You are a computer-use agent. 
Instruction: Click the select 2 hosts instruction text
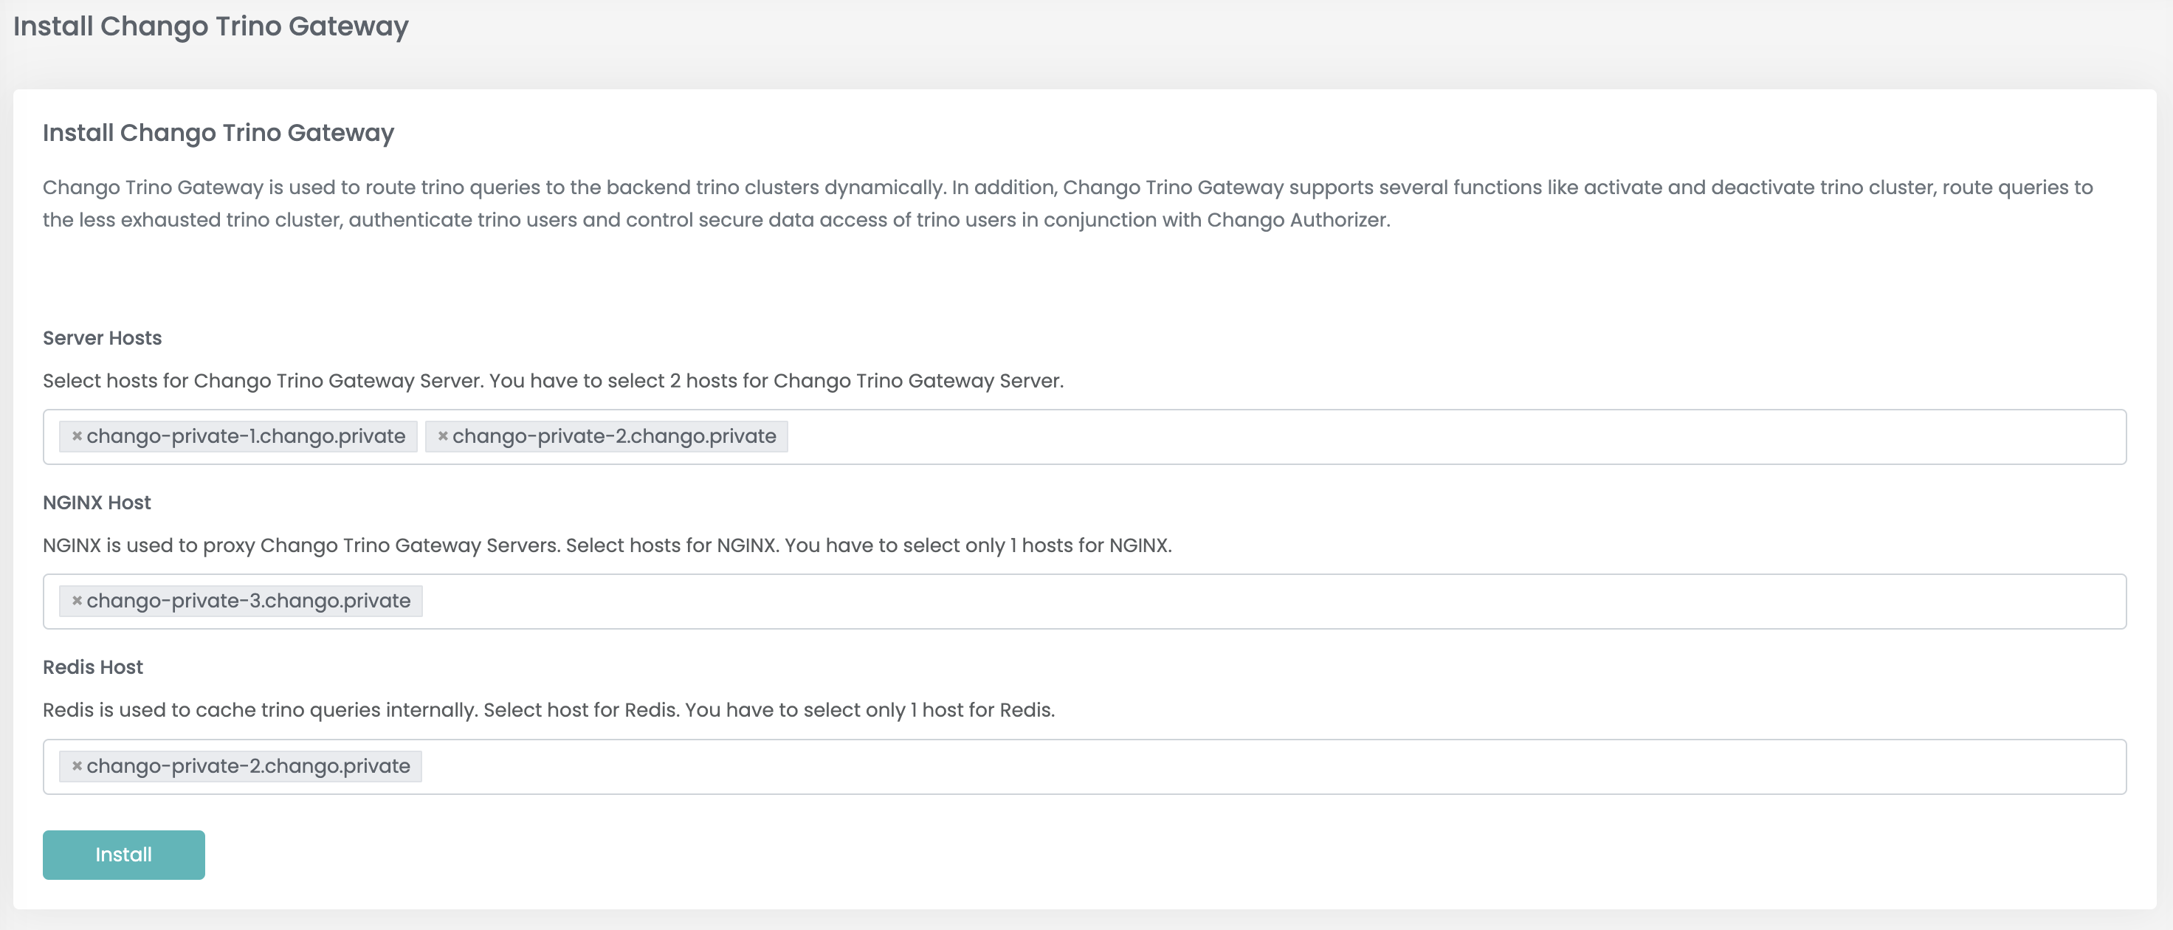tap(554, 381)
